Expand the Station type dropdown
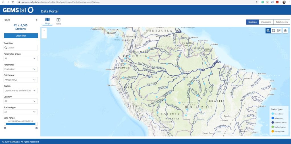This screenshot has width=291, height=144. click(20, 112)
